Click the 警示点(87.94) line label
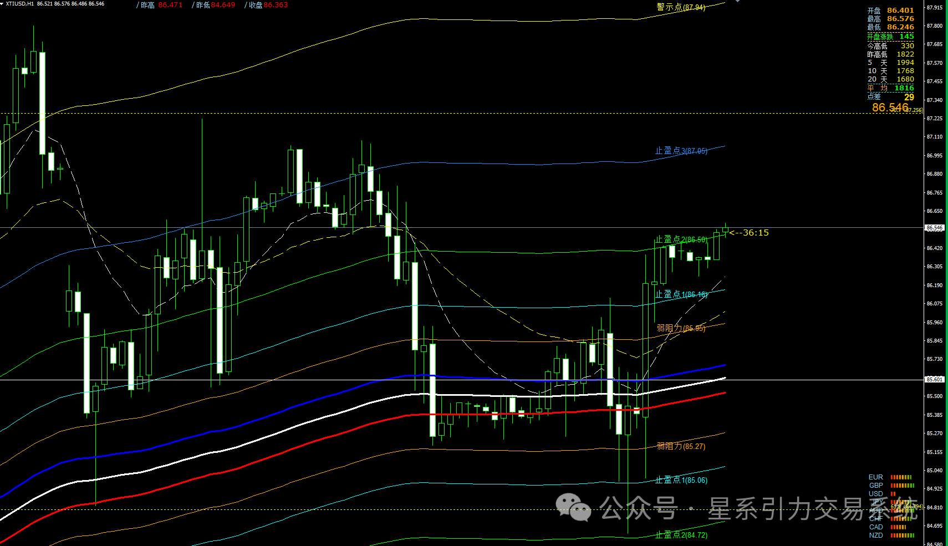The width and height of the screenshot is (948, 546). pyautogui.click(x=681, y=7)
